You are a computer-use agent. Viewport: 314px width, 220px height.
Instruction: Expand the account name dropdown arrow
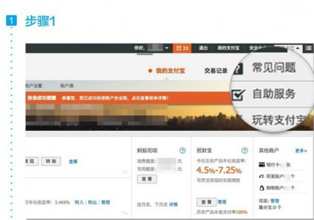(x=166, y=48)
